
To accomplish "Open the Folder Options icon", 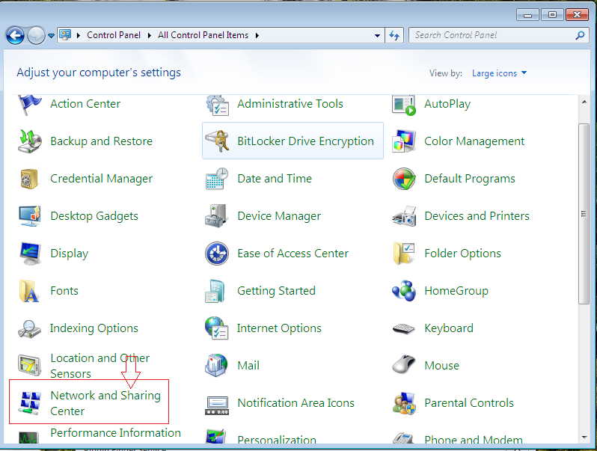I will pos(403,253).
